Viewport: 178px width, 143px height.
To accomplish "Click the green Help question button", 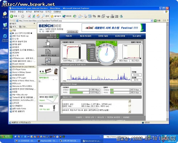I will (112, 42).
